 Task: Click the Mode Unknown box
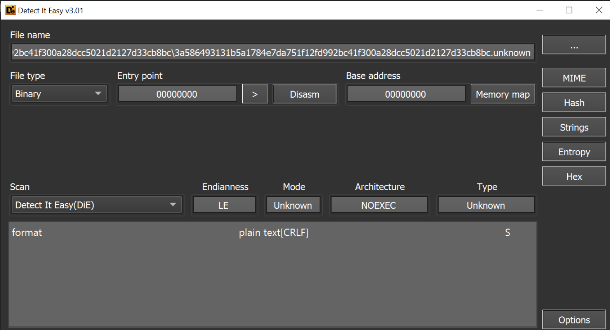[x=293, y=205]
